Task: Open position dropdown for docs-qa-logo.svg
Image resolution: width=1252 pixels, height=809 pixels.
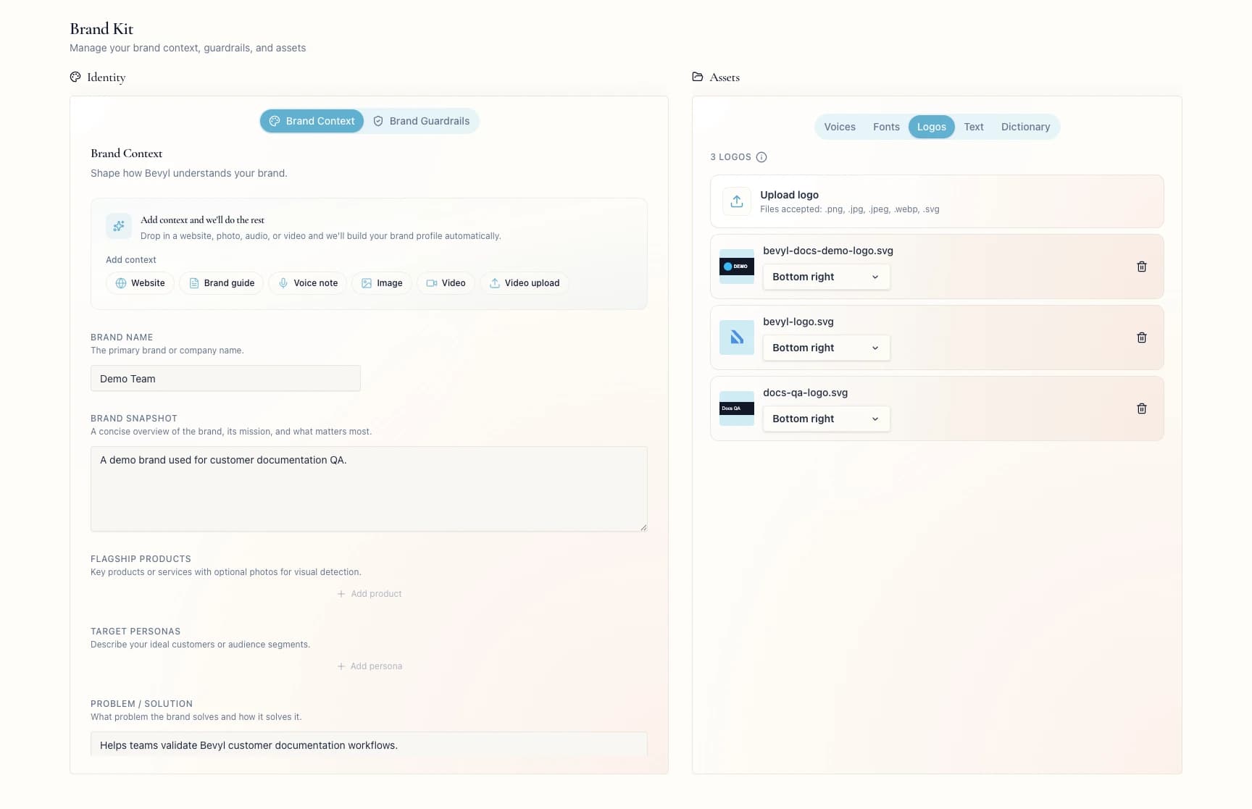Action: pyautogui.click(x=826, y=419)
